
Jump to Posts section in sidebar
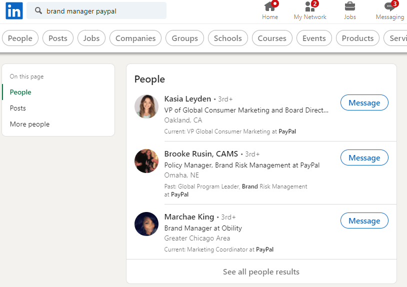[18, 108]
